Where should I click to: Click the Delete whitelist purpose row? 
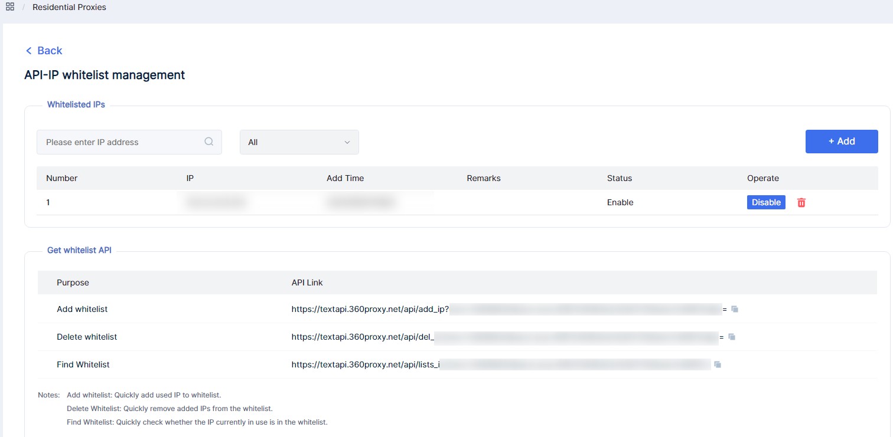(x=87, y=337)
